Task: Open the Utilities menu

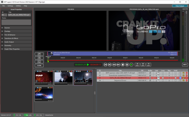Action: (18, 6)
